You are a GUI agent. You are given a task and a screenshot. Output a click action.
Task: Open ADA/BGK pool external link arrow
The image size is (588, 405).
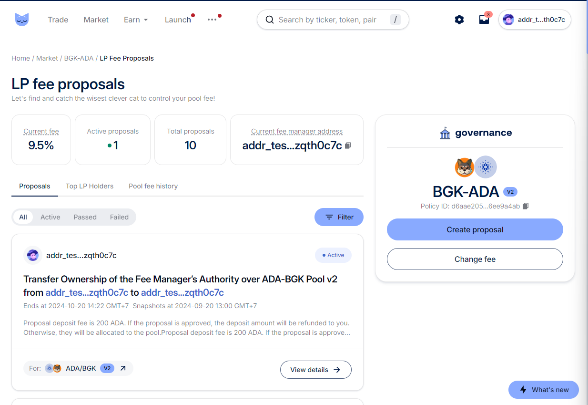tap(123, 368)
